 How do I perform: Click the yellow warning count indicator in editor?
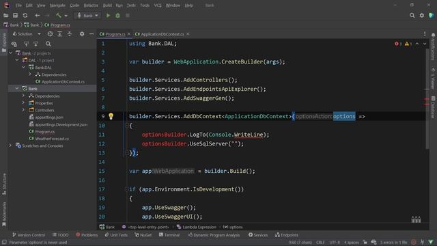pyautogui.click(x=408, y=44)
